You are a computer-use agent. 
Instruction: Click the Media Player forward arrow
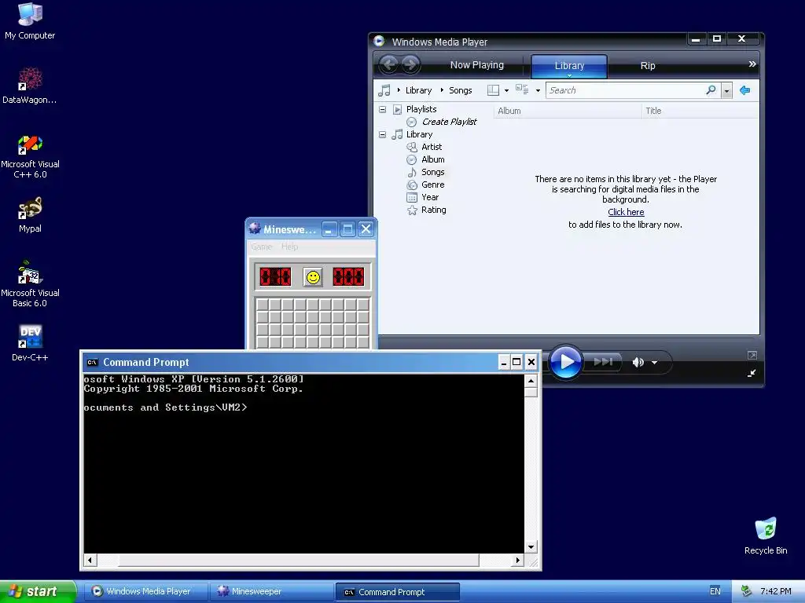click(x=410, y=64)
